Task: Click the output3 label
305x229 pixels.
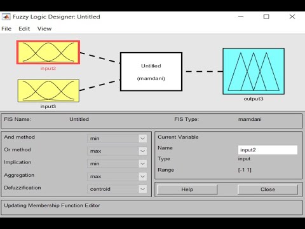Action: [x=254, y=99]
